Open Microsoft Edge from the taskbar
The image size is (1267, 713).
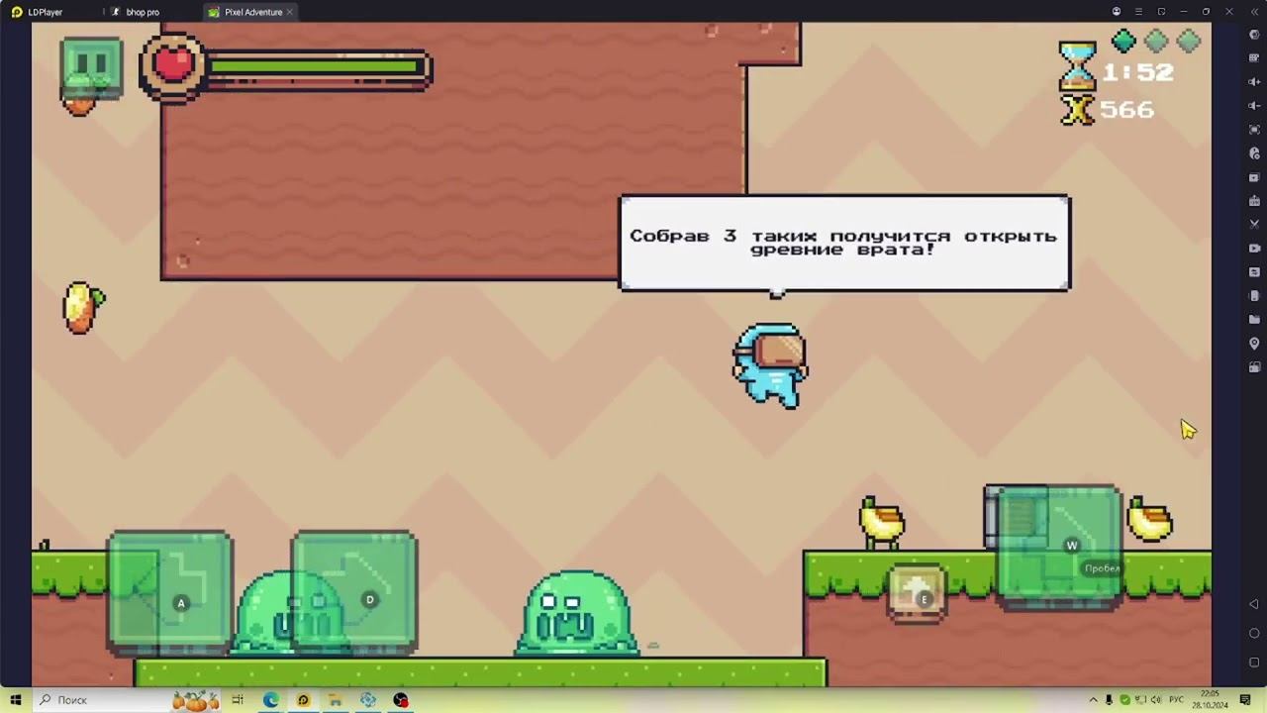(x=270, y=700)
